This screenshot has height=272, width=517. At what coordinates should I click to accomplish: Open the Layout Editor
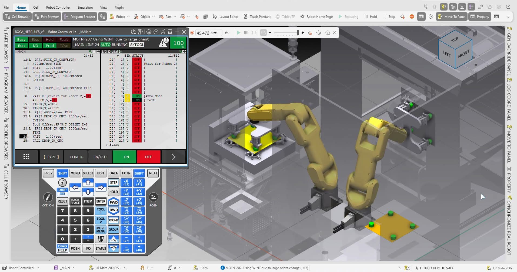[226, 16]
